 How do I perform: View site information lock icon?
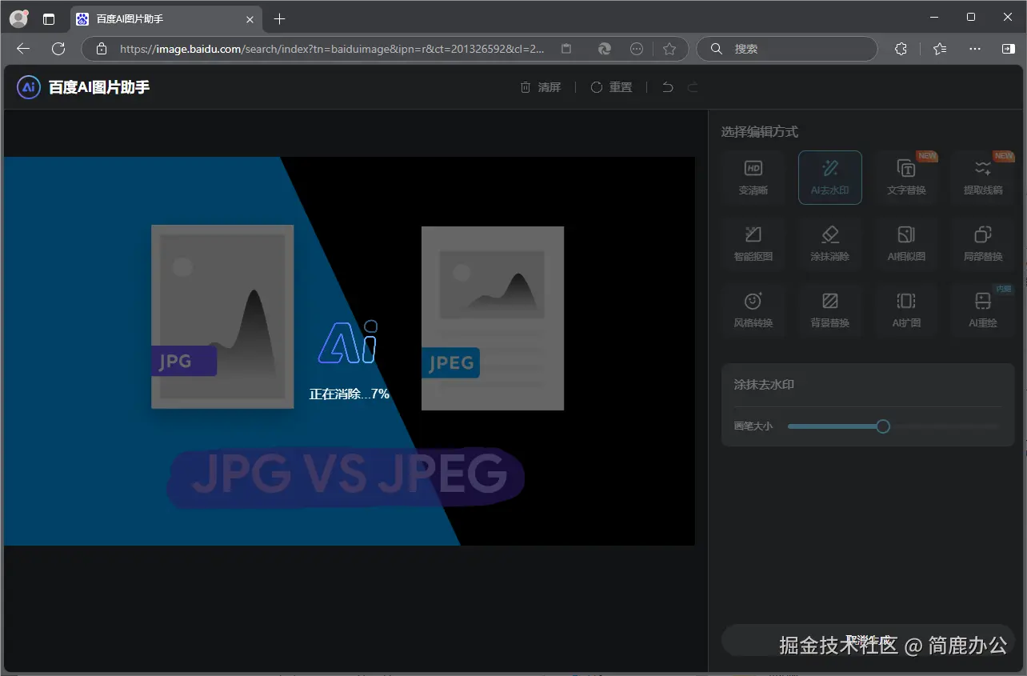(101, 49)
